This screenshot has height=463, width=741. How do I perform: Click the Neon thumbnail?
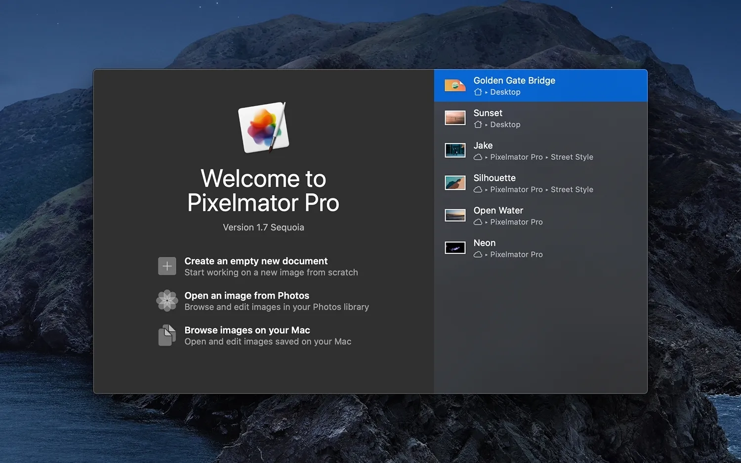[x=454, y=247]
